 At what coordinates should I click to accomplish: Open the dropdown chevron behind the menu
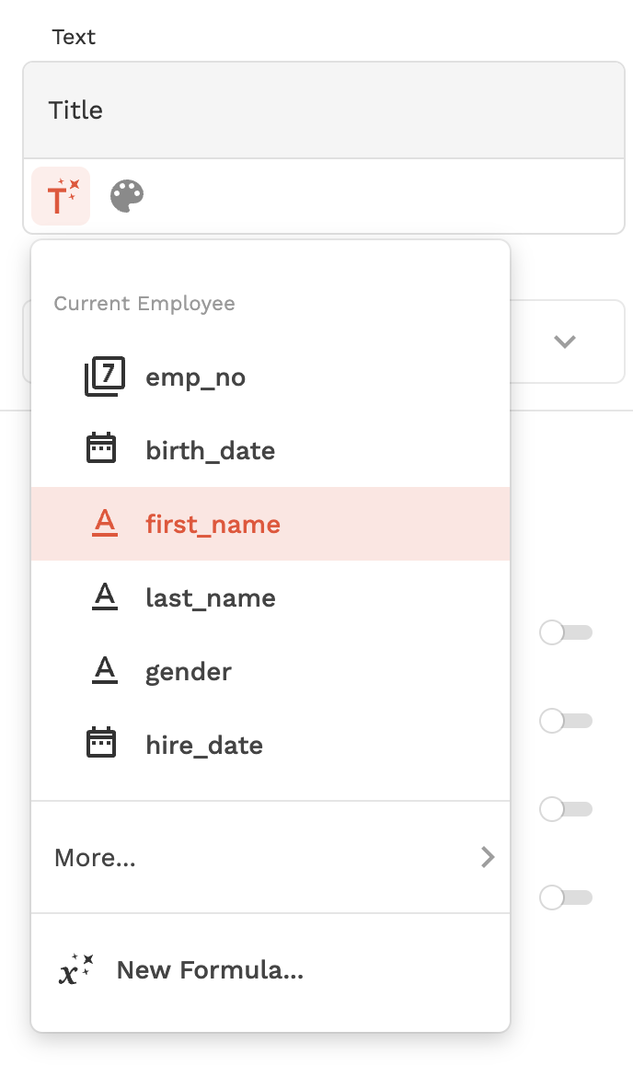(564, 342)
